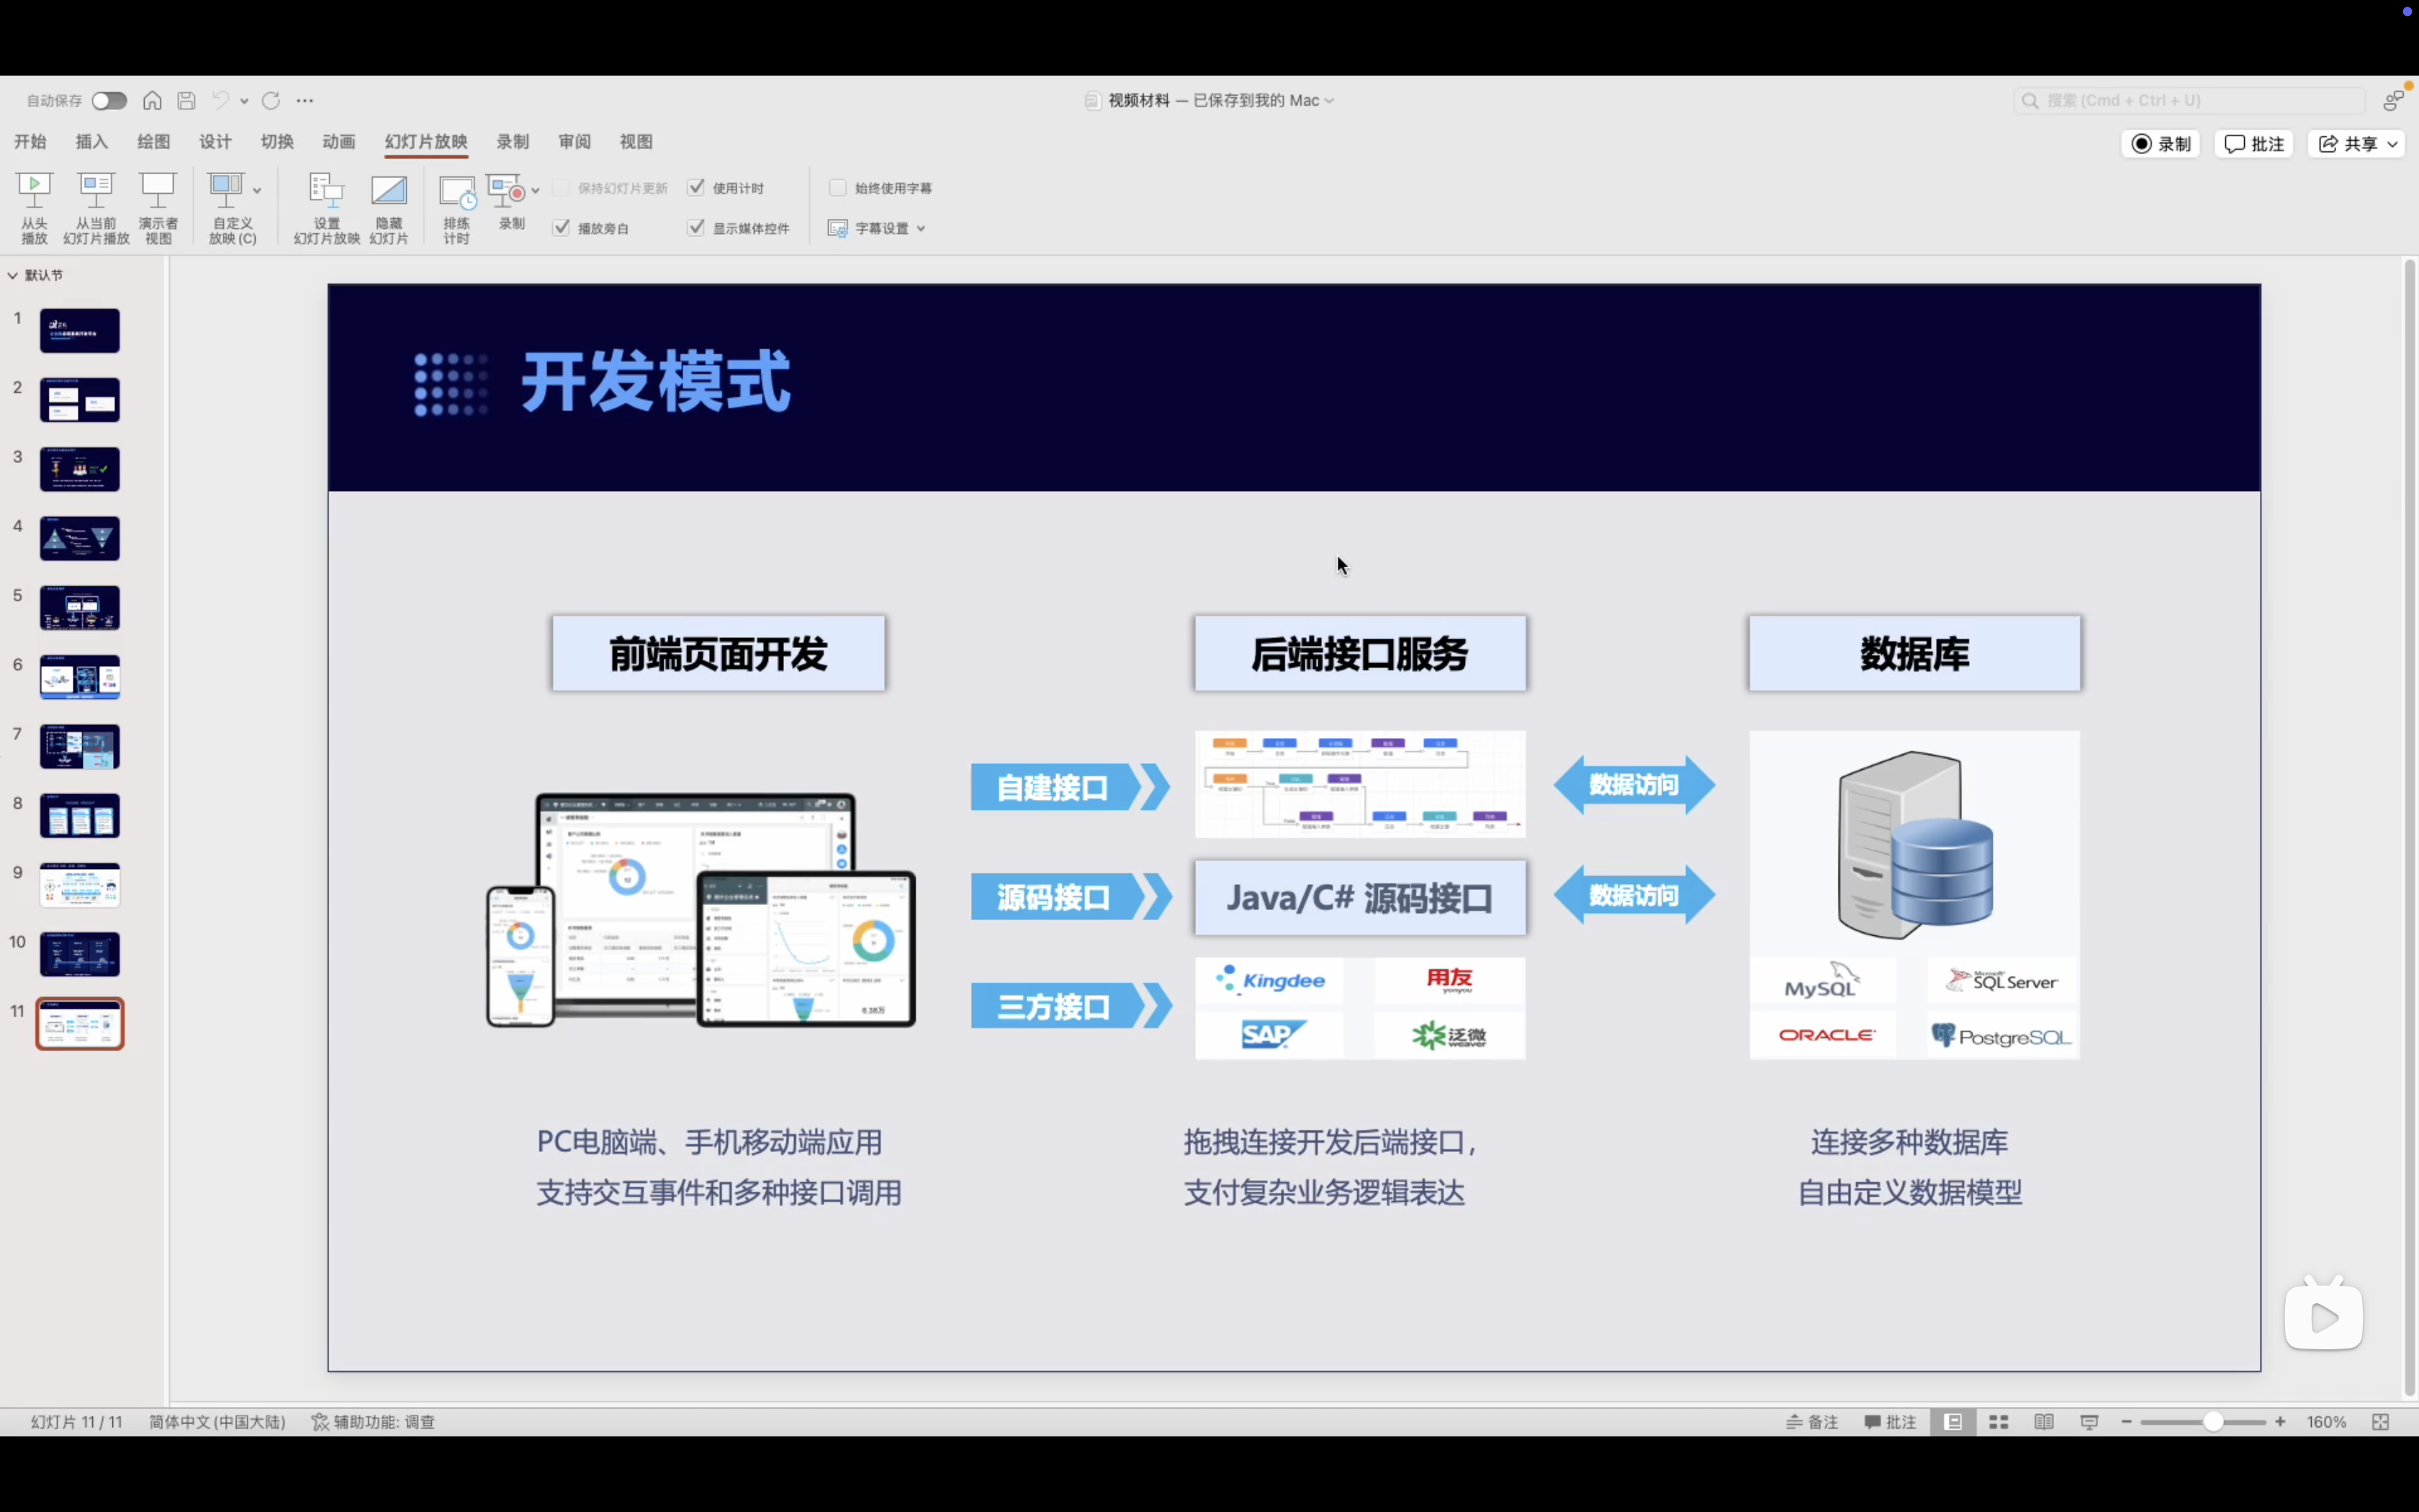Screen dimensions: 2419x1512
Task: Click top-right Record (录制) button
Action: [2160, 144]
